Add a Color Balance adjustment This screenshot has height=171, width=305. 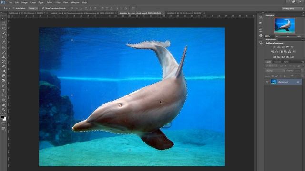[276, 52]
